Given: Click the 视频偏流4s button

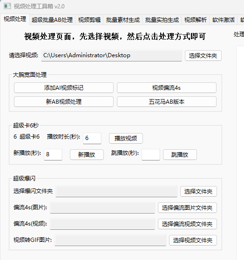Looking at the screenshot, I should [167, 88].
